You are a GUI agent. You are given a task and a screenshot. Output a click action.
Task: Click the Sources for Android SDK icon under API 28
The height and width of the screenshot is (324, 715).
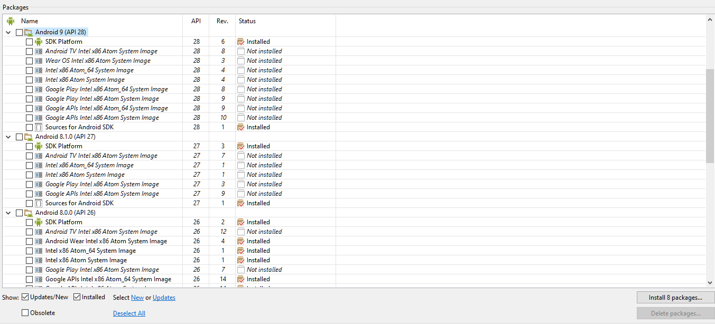(x=39, y=127)
